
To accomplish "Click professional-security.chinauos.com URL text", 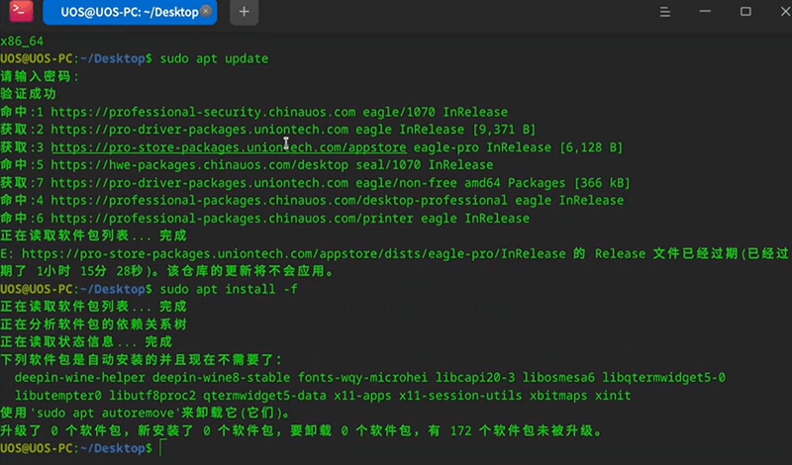I will [203, 112].
